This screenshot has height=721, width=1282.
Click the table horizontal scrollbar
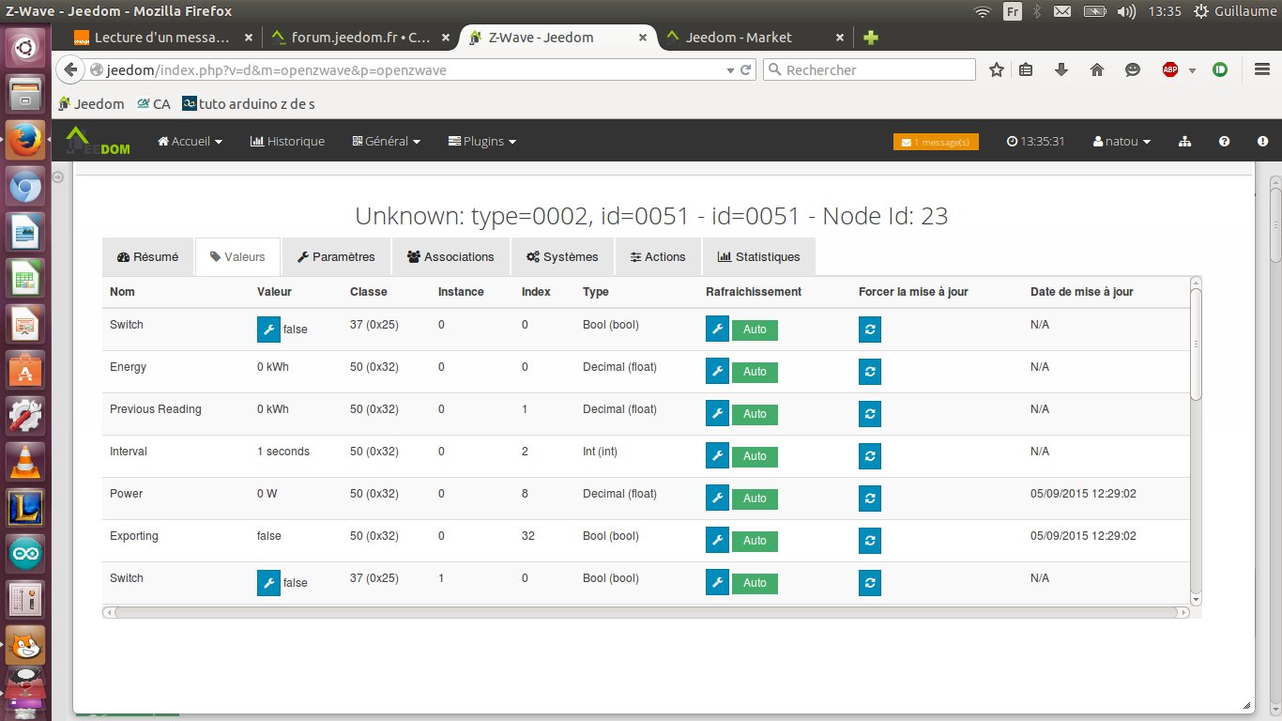coord(645,612)
